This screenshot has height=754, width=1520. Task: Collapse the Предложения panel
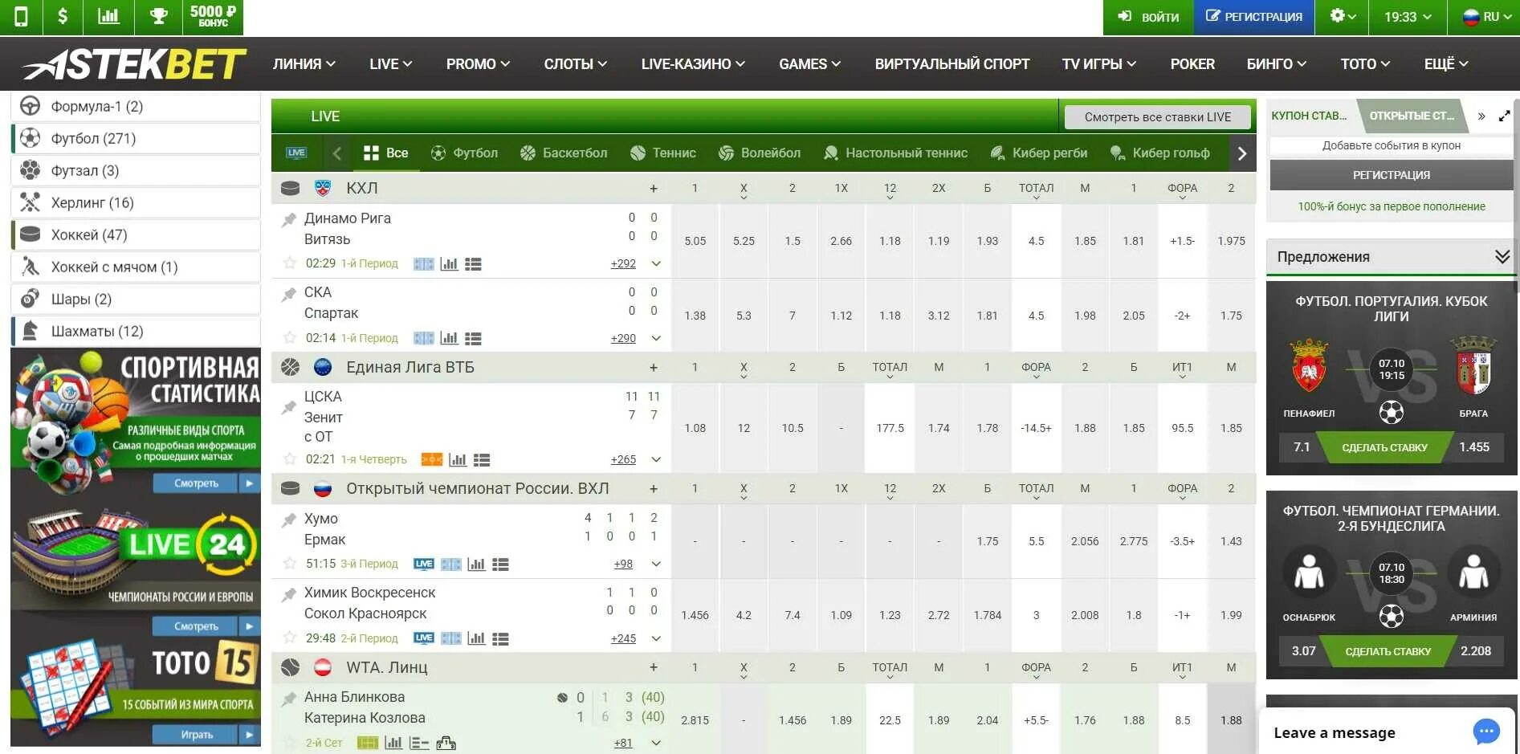[1502, 257]
